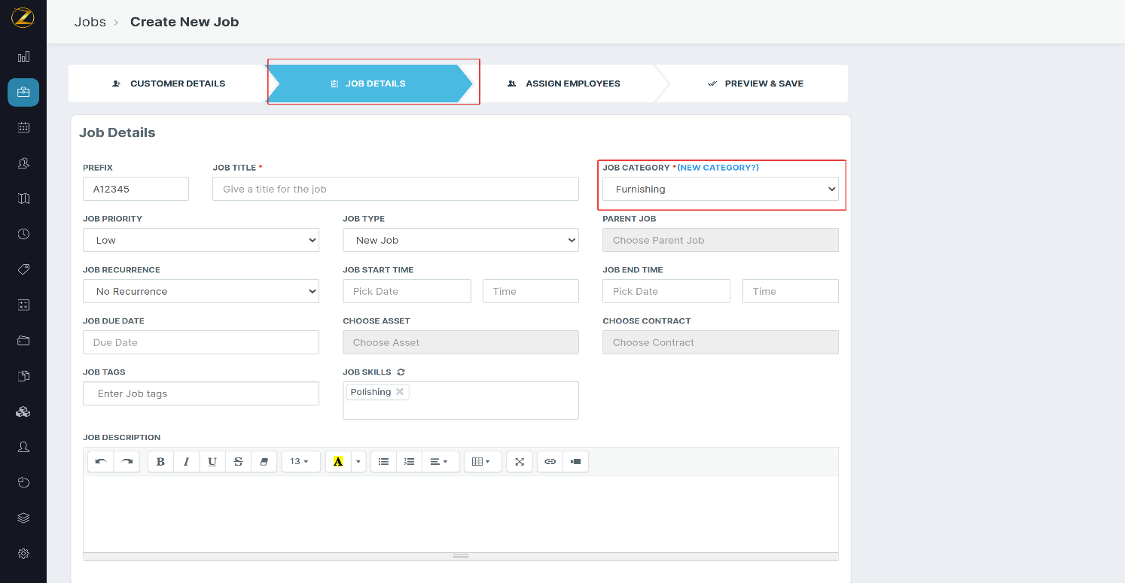Screen dimensions: 1125x583
Task: Open the pie chart reports sidebar icon
Action: [23, 482]
